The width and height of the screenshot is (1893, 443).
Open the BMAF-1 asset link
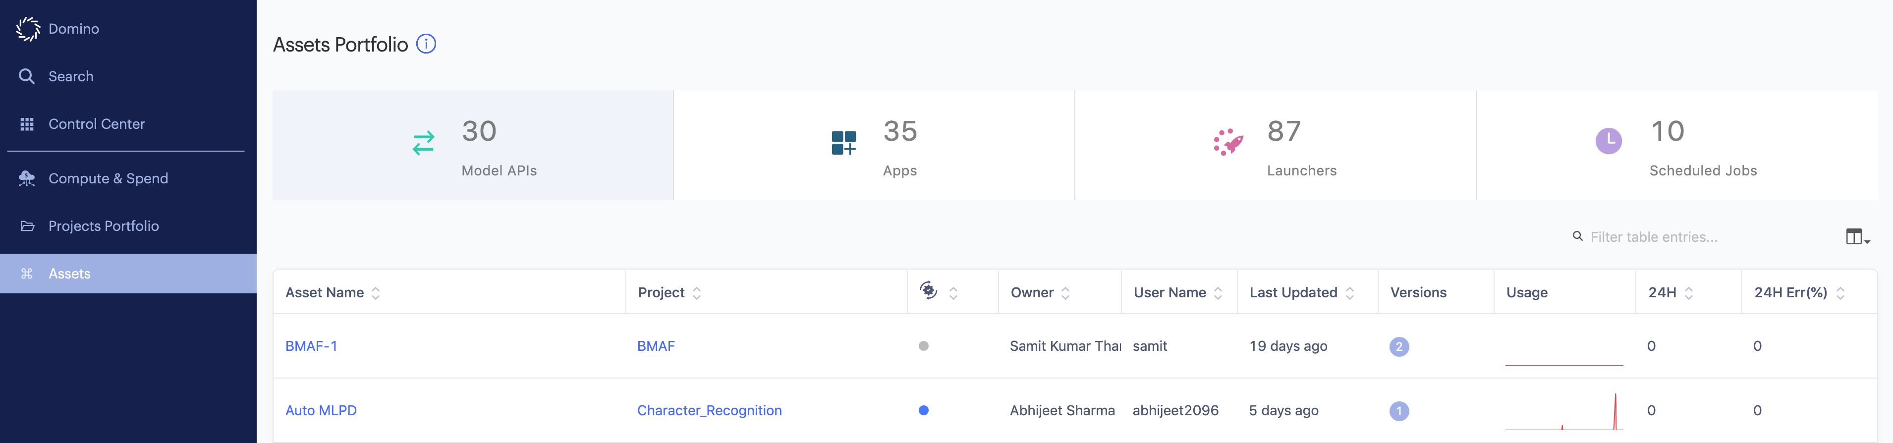311,346
